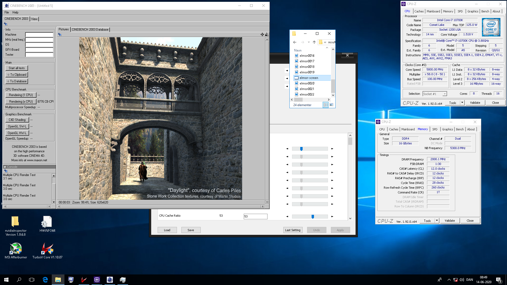Switch file explorer to details view

[326, 105]
